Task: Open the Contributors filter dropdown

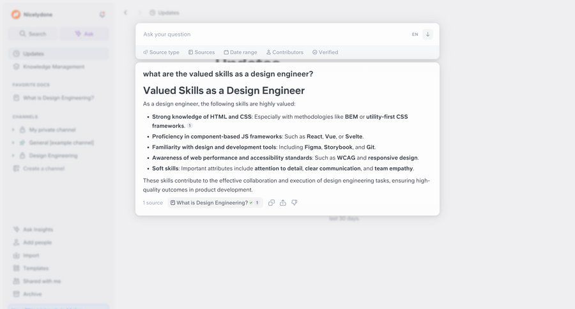Action: 285,52
